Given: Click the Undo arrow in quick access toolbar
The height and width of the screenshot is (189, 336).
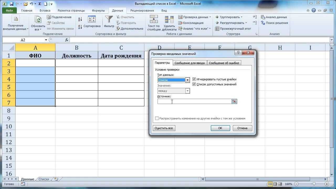Looking at the screenshot, I should coord(31,4).
